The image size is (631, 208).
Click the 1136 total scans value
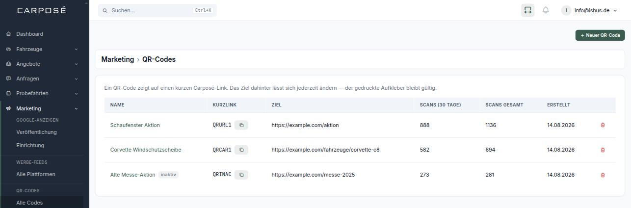point(491,125)
